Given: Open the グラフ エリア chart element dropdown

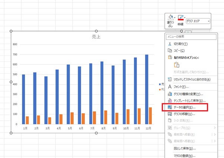Looking at the screenshot, I should tap(198, 21).
